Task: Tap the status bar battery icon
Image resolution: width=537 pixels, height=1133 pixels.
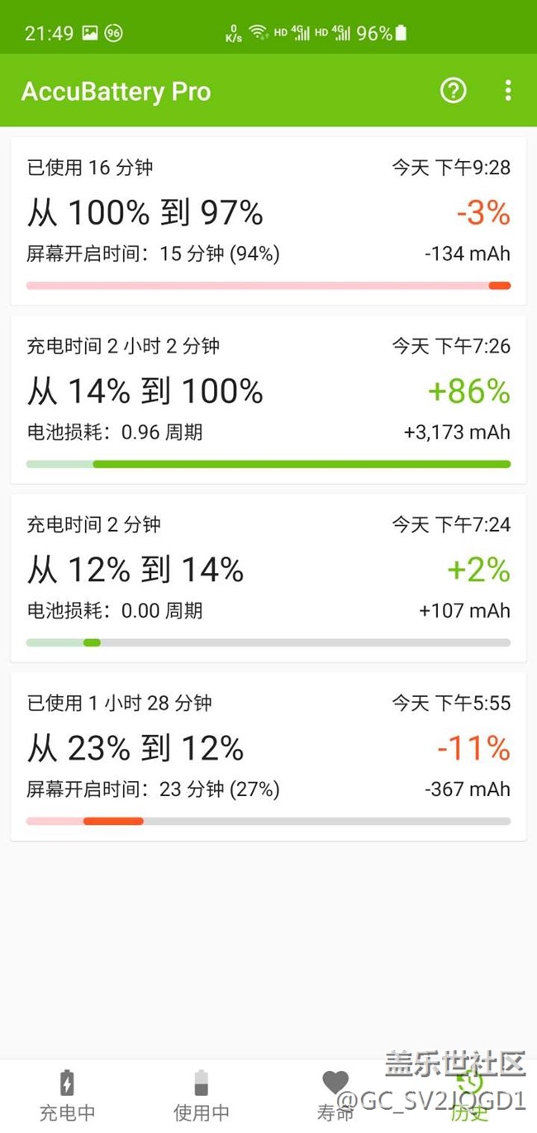Action: click(x=401, y=33)
